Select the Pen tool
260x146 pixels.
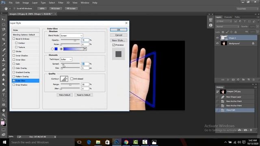pos(4,90)
